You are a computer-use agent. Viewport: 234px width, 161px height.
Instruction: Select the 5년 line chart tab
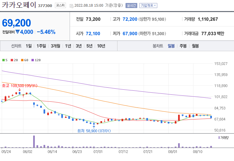coord(89,46)
